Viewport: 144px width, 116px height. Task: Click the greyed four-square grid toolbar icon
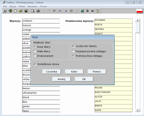(x=77, y=11)
